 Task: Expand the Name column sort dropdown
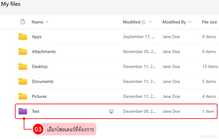[47, 22]
